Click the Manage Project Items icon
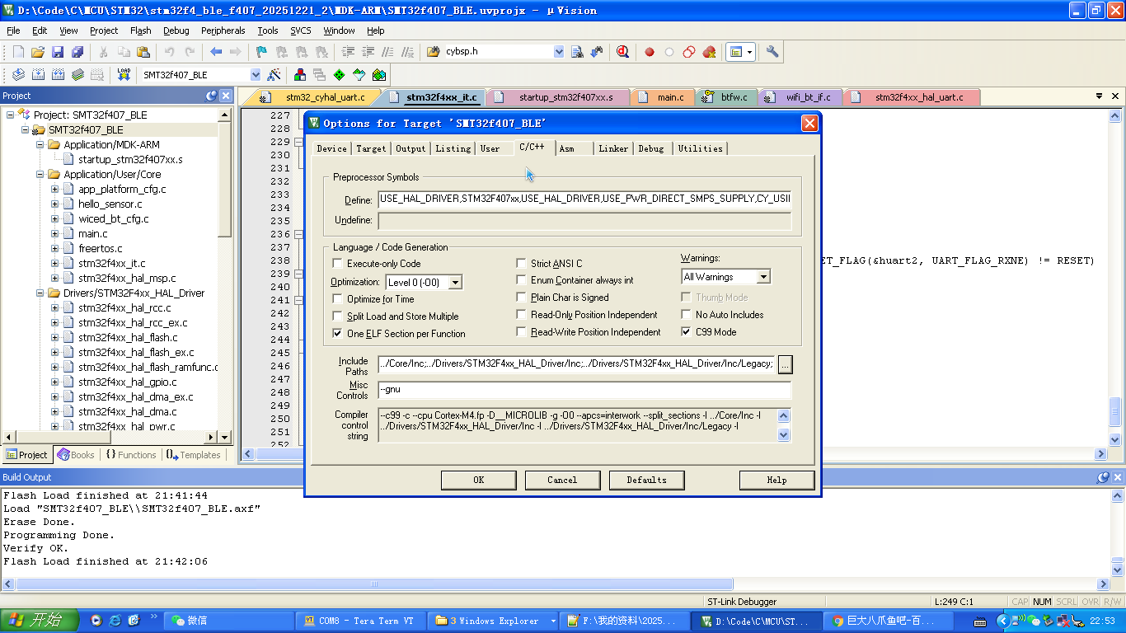 click(299, 75)
